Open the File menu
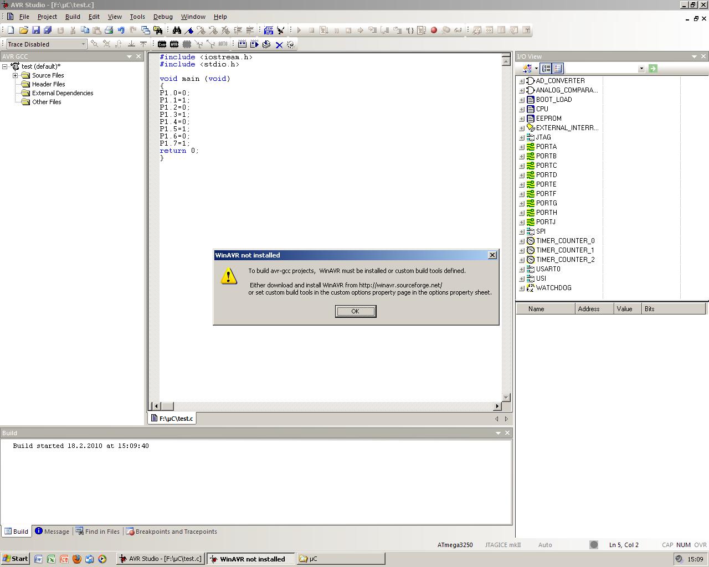 24,17
